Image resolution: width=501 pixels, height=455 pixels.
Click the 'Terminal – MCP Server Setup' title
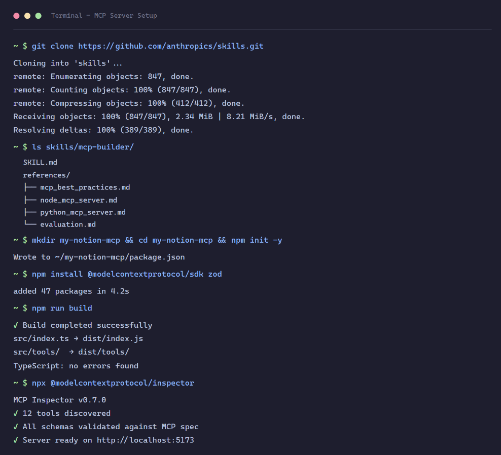[x=104, y=16]
